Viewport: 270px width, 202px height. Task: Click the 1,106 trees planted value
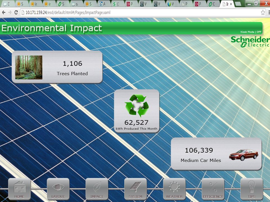tap(73, 64)
